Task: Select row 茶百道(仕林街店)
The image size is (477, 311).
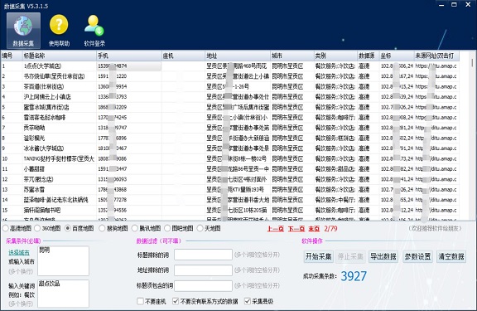Action: point(230,86)
